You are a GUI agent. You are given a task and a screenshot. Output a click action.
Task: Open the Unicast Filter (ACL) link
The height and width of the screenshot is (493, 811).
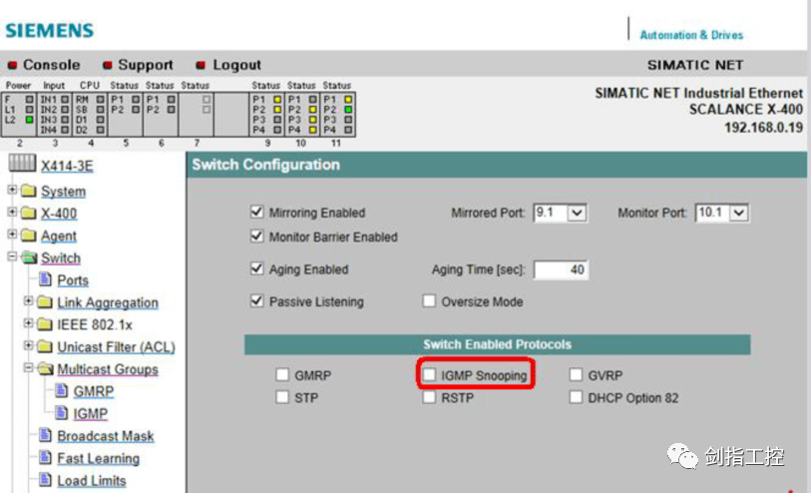point(116,346)
